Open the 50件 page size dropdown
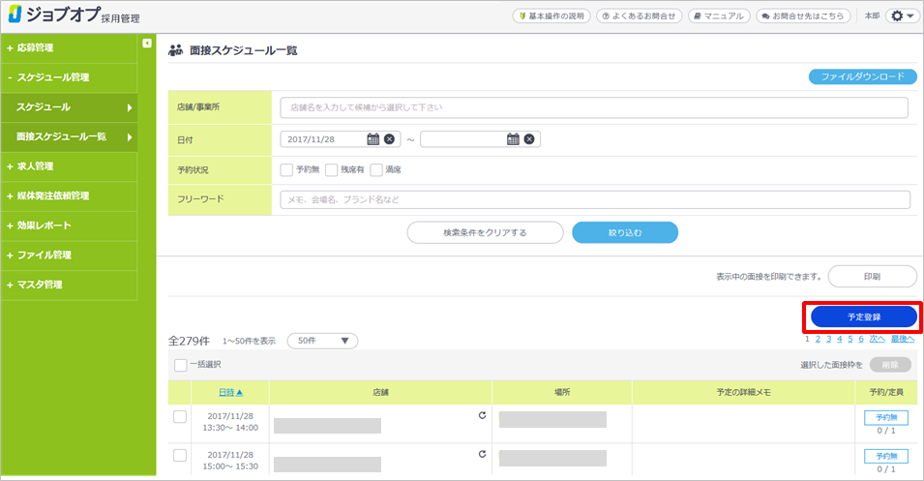 point(323,341)
